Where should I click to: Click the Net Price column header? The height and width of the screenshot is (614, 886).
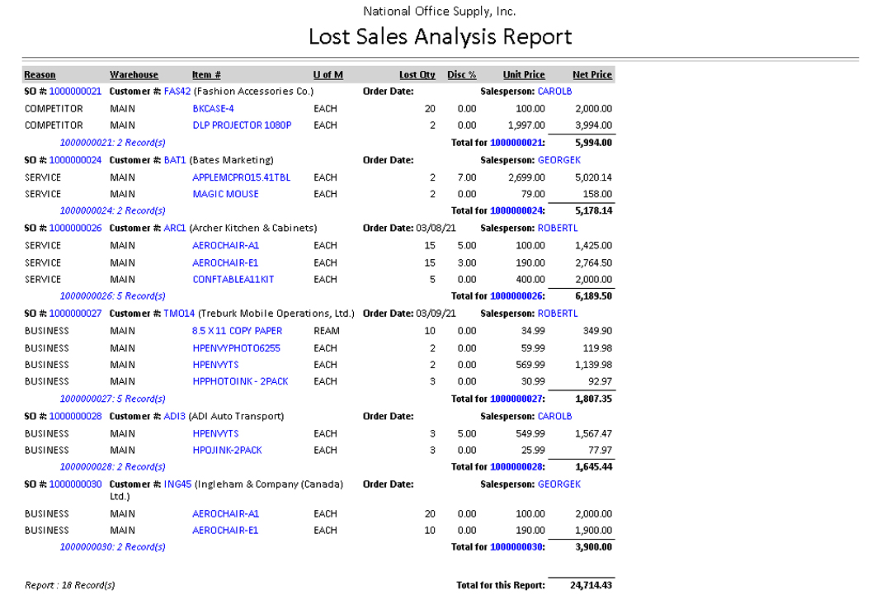click(x=591, y=75)
